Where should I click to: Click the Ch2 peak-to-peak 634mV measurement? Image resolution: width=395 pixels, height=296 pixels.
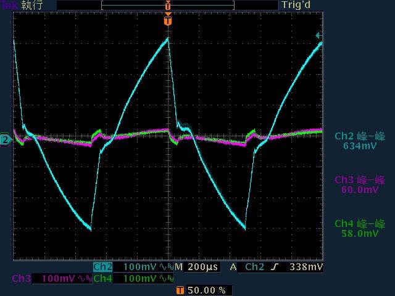360,141
